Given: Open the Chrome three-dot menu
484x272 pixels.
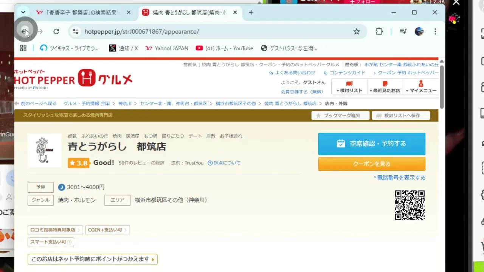Looking at the screenshot, I should [x=435, y=32].
